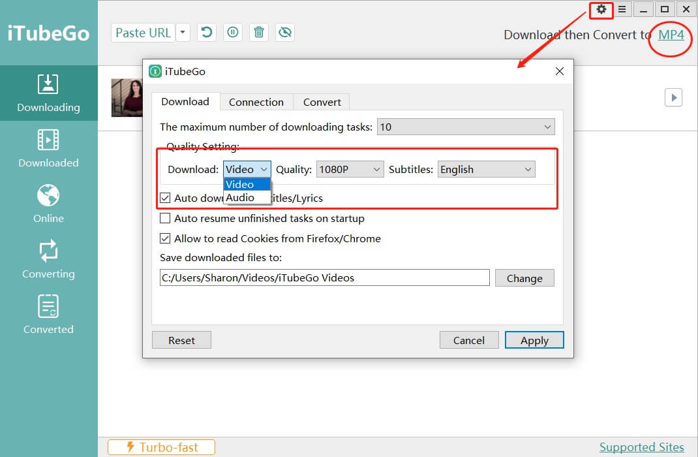Reset settings with the Reset button
Screen dimensions: 698x457
[x=181, y=340]
